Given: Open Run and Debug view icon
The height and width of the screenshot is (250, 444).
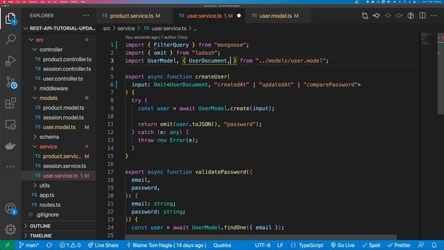Looking at the screenshot, I should (10, 60).
